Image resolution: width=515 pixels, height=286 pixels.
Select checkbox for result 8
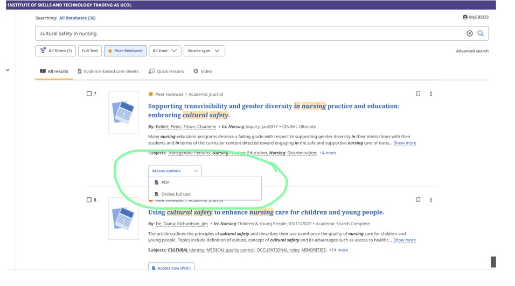click(89, 200)
